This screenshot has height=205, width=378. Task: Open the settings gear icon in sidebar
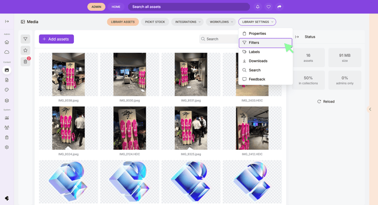click(x=7, y=147)
